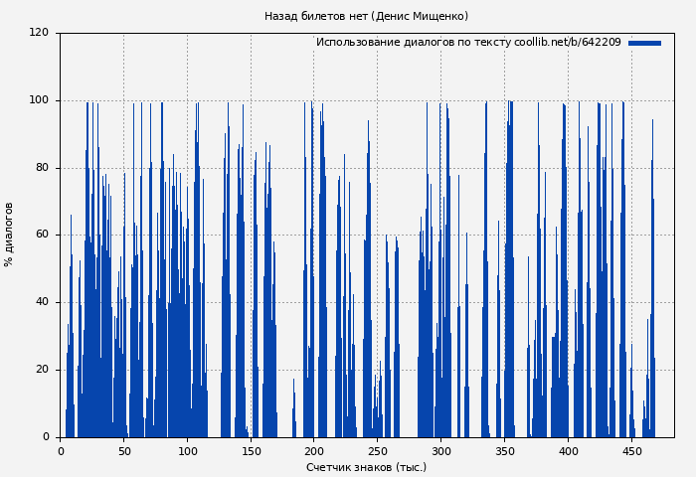Select the horizontal axis label "Счетчик знаков (тыс.)"

pos(366,467)
